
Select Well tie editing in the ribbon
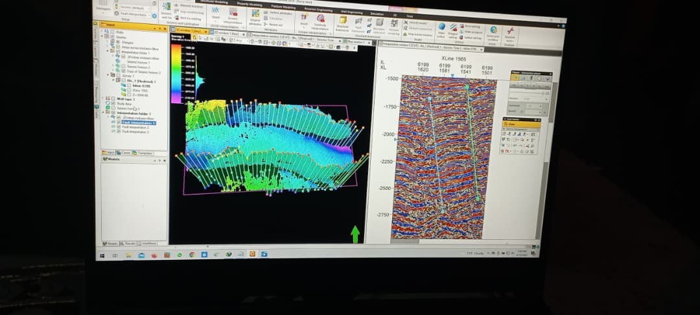tap(188, 19)
